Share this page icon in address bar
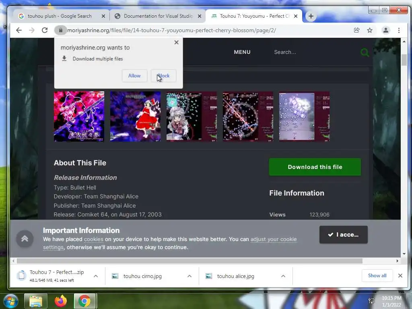 (356, 30)
